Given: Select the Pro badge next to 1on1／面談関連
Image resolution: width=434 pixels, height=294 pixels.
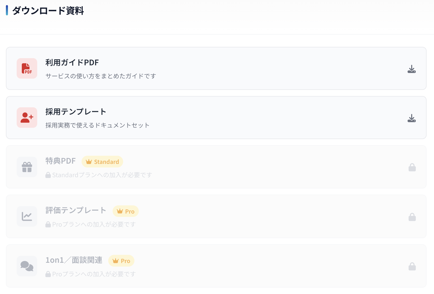Looking at the screenshot, I should [121, 261].
